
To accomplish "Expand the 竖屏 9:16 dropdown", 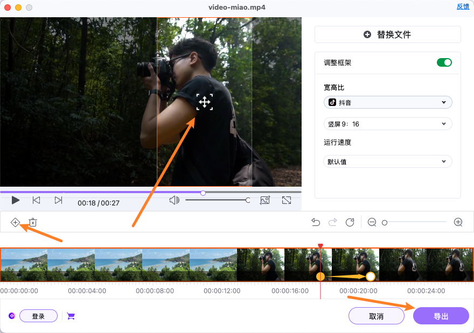I will point(387,123).
